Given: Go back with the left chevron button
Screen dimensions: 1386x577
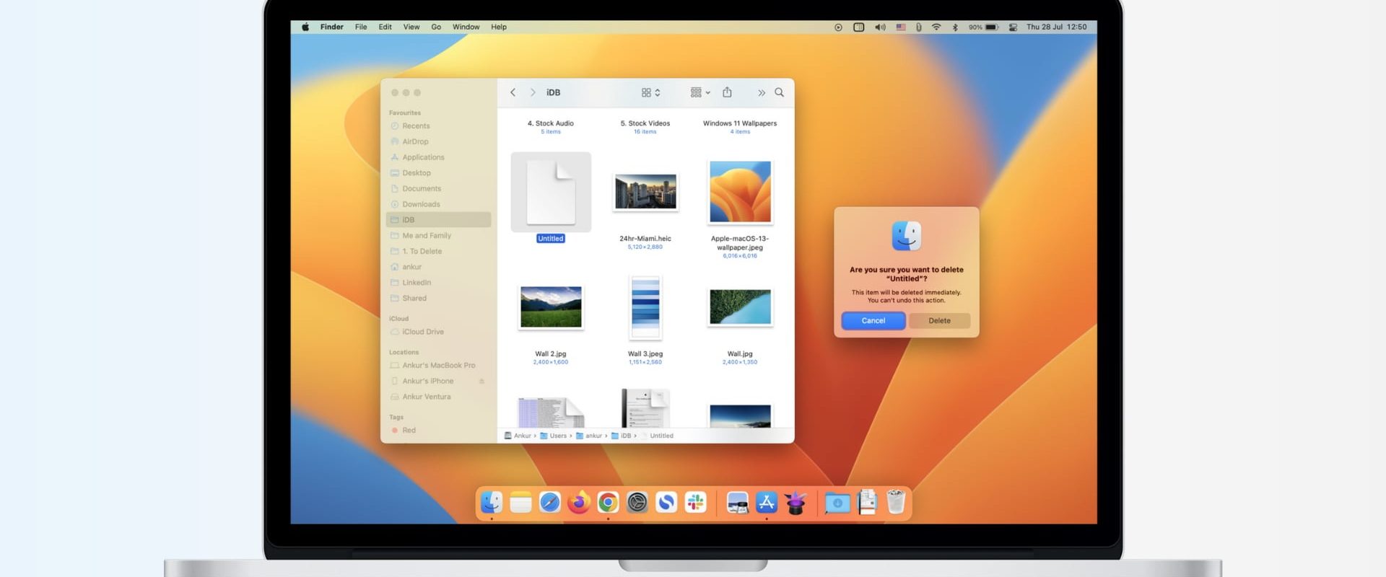Looking at the screenshot, I should (513, 92).
